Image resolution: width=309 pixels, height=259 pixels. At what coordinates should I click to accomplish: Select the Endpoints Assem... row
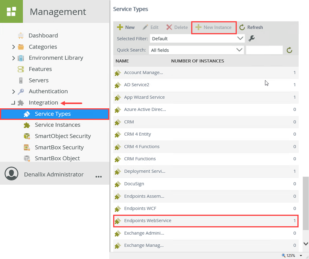point(206,196)
